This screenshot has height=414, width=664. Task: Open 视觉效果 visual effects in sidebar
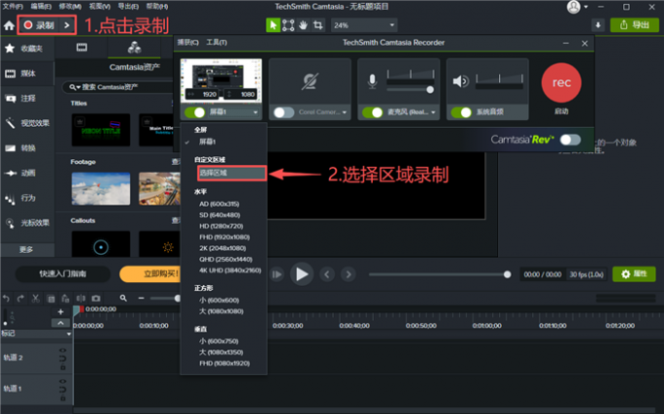click(x=27, y=123)
